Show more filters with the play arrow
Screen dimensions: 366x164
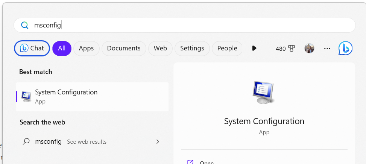pos(254,48)
